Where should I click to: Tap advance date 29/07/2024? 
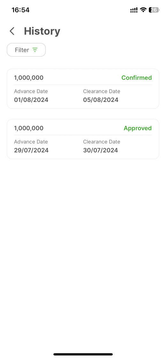point(31,150)
